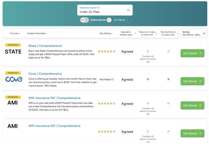Click the search magnifier icon
The image size is (209, 146).
coord(129,10)
